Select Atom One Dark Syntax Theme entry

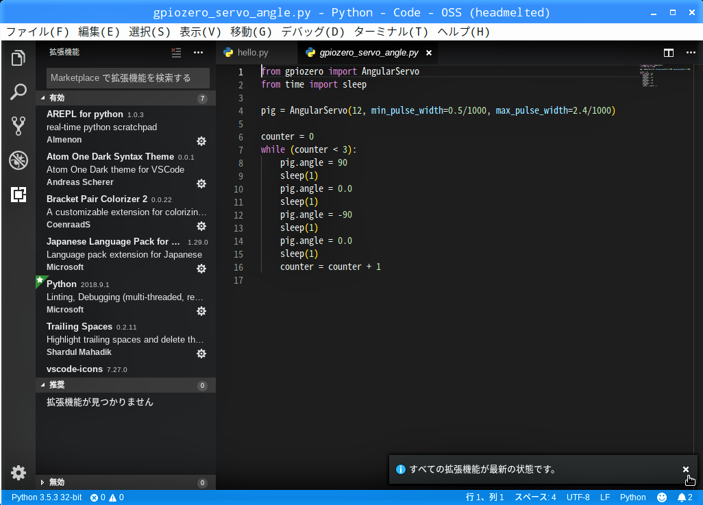coord(125,169)
